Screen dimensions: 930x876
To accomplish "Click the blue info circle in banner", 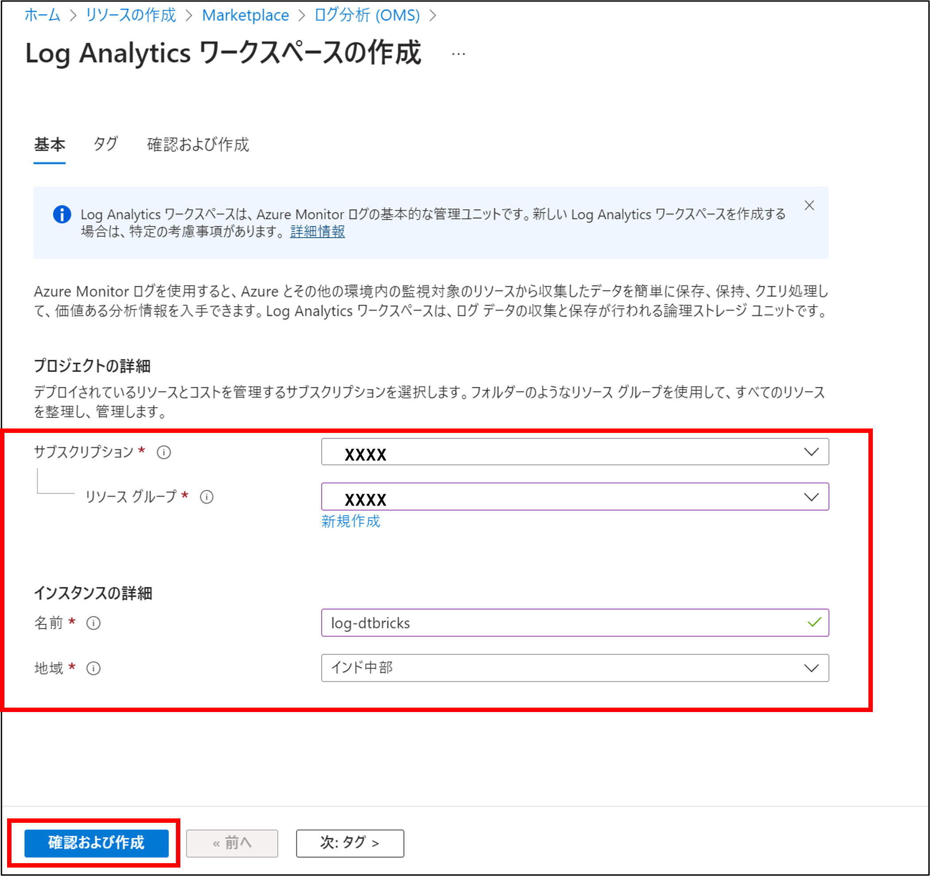I will 62,214.
